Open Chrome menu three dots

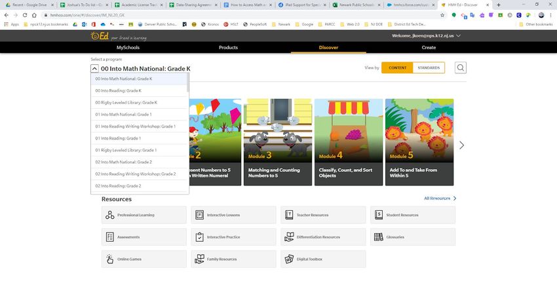pos(551,15)
